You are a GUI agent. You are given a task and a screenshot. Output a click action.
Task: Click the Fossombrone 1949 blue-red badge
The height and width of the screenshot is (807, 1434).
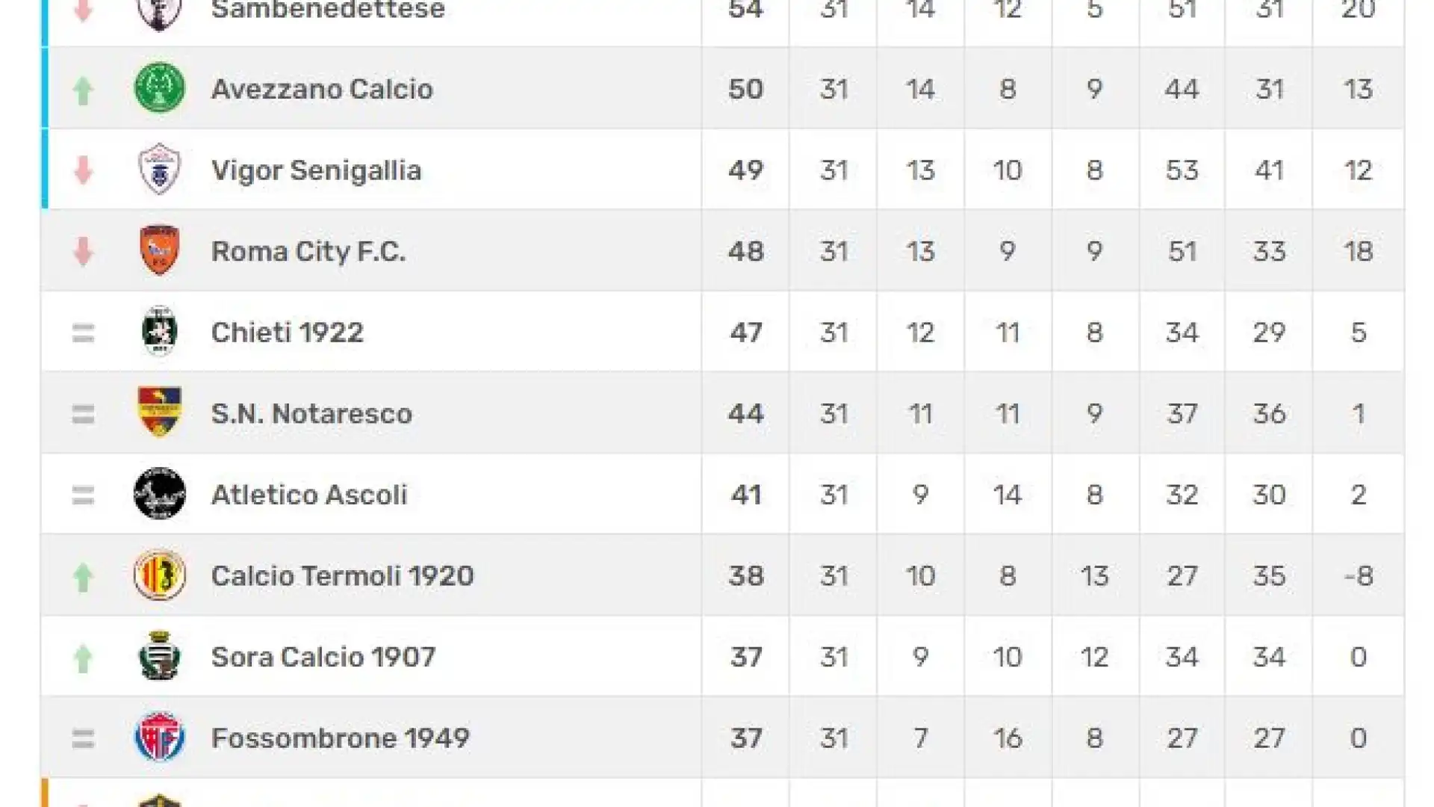159,737
